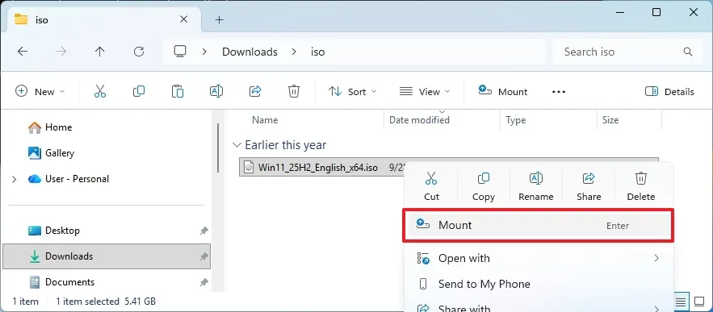Toggle the Details pane
713x312 pixels.
(669, 92)
